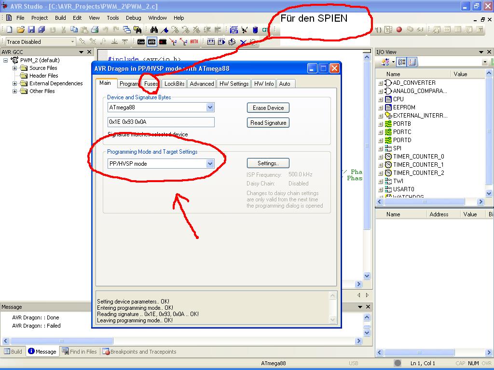Collapse the PWM_2 (default) project node
This screenshot has width=494, height=370.
(x=5, y=60)
